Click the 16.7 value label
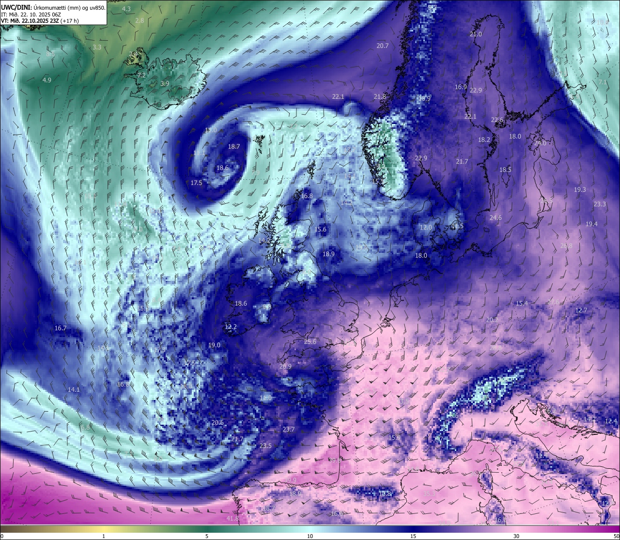Viewport: 620px width, 540px height. pyautogui.click(x=61, y=328)
